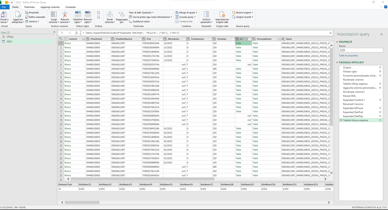The image size is (388, 210).
Task: Click the Chiudi e carica icon
Action: tap(4, 14)
